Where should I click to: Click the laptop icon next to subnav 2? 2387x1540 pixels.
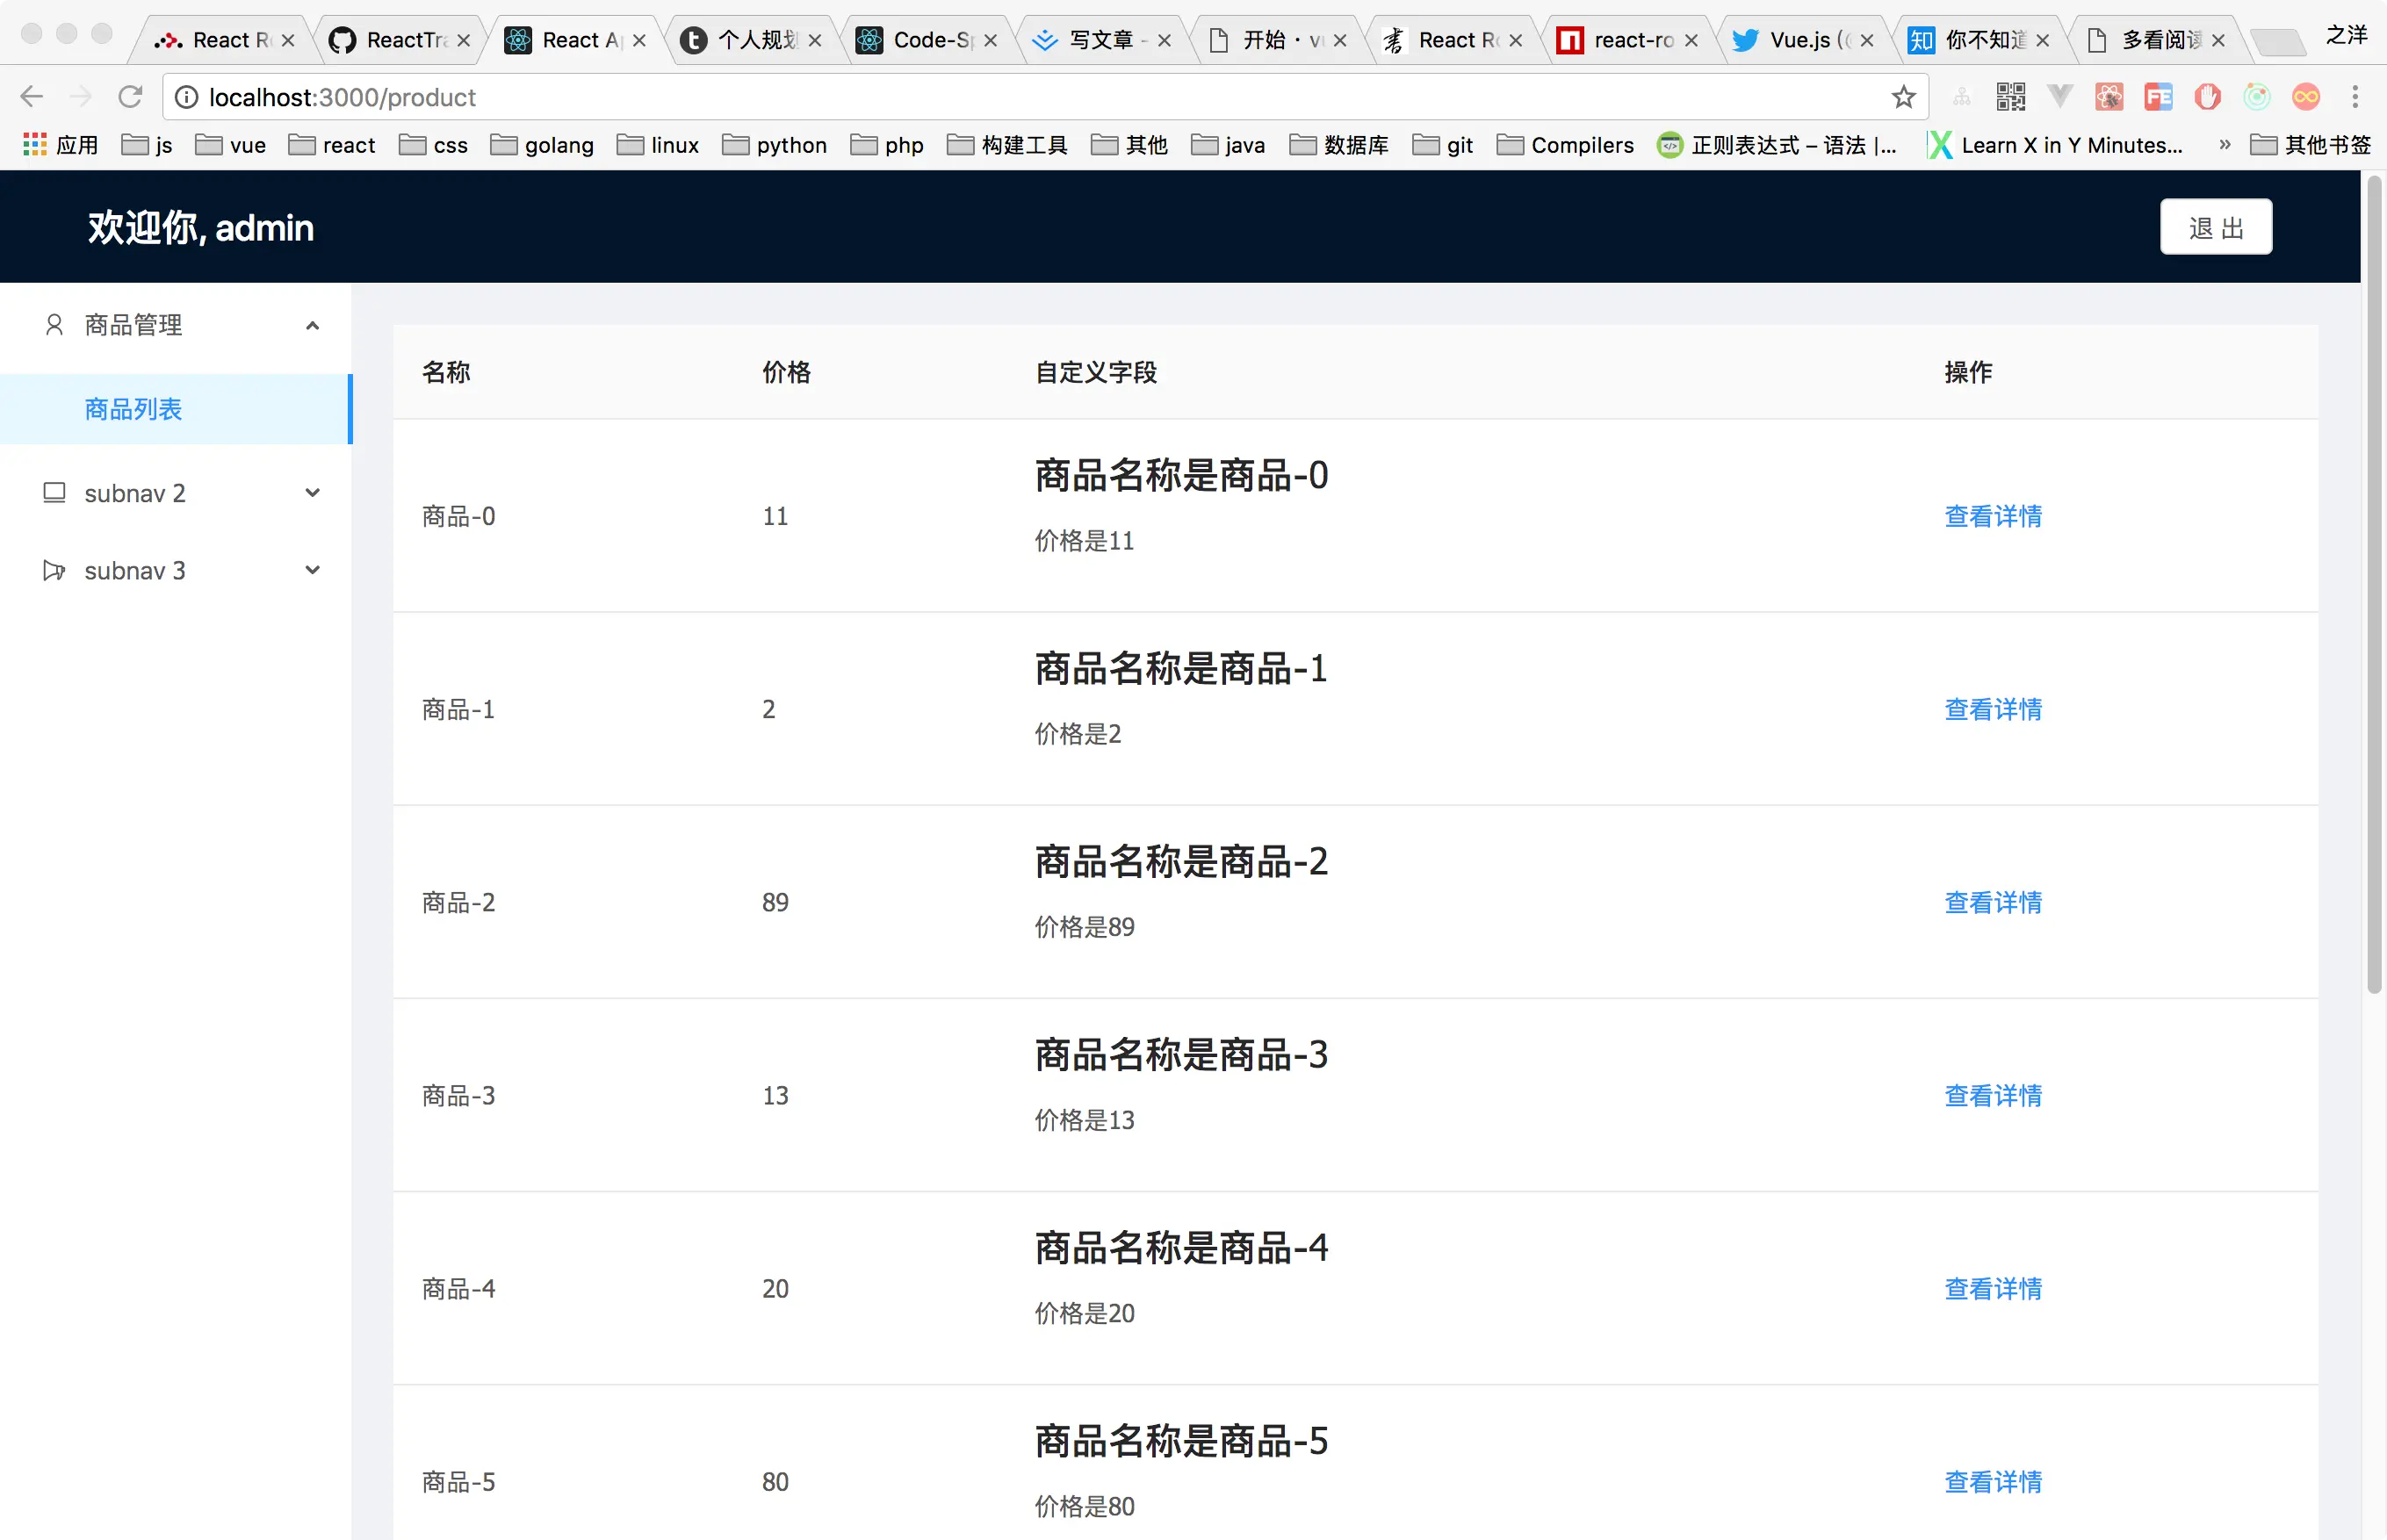(54, 493)
